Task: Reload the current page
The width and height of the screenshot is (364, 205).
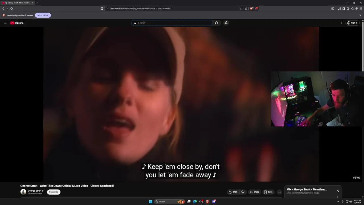Action: tap(12, 9)
